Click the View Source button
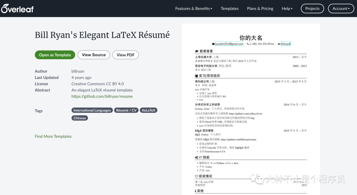The width and height of the screenshot is (357, 195). click(x=94, y=55)
